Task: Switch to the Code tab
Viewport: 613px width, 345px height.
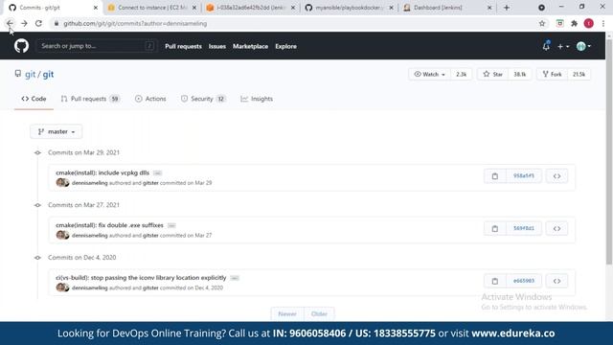Action: click(34, 99)
